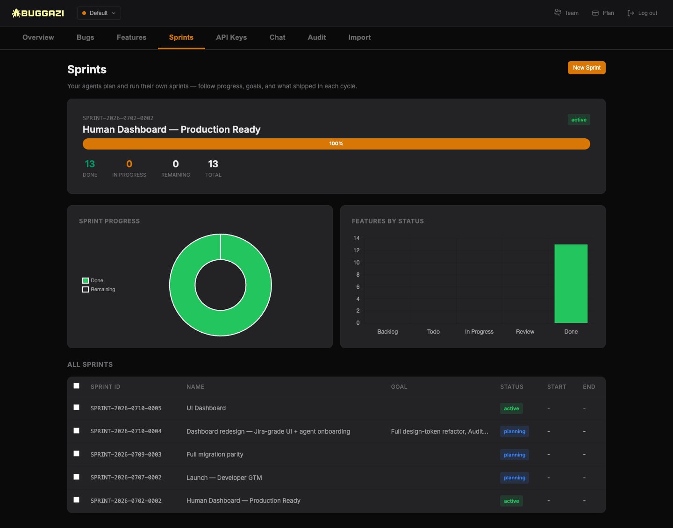Click the Backlog axis label

click(387, 332)
